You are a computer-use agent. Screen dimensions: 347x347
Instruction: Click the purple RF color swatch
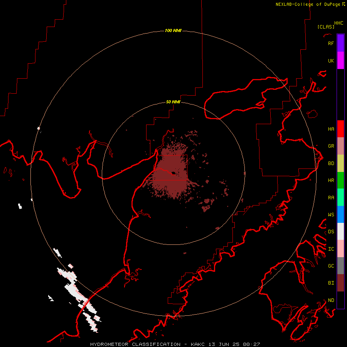pos(340,43)
